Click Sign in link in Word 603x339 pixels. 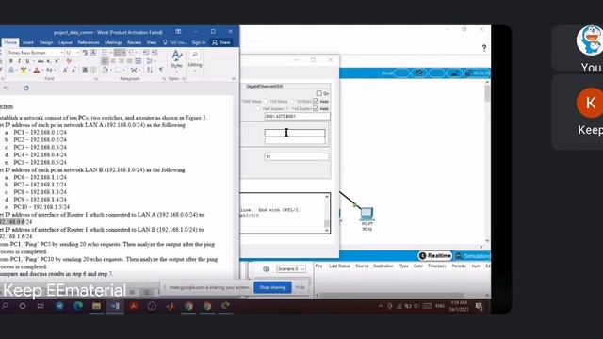point(199,42)
